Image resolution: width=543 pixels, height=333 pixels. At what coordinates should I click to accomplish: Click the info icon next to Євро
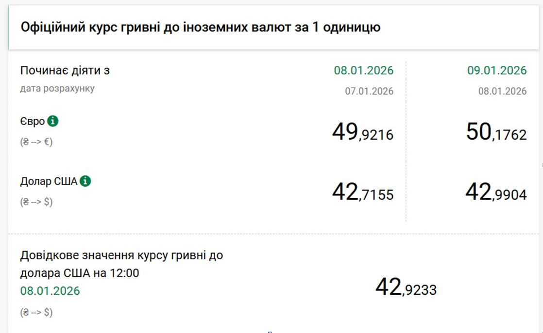(x=53, y=121)
